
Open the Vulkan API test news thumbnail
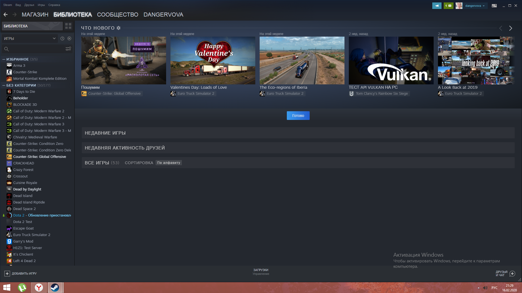[x=391, y=60]
